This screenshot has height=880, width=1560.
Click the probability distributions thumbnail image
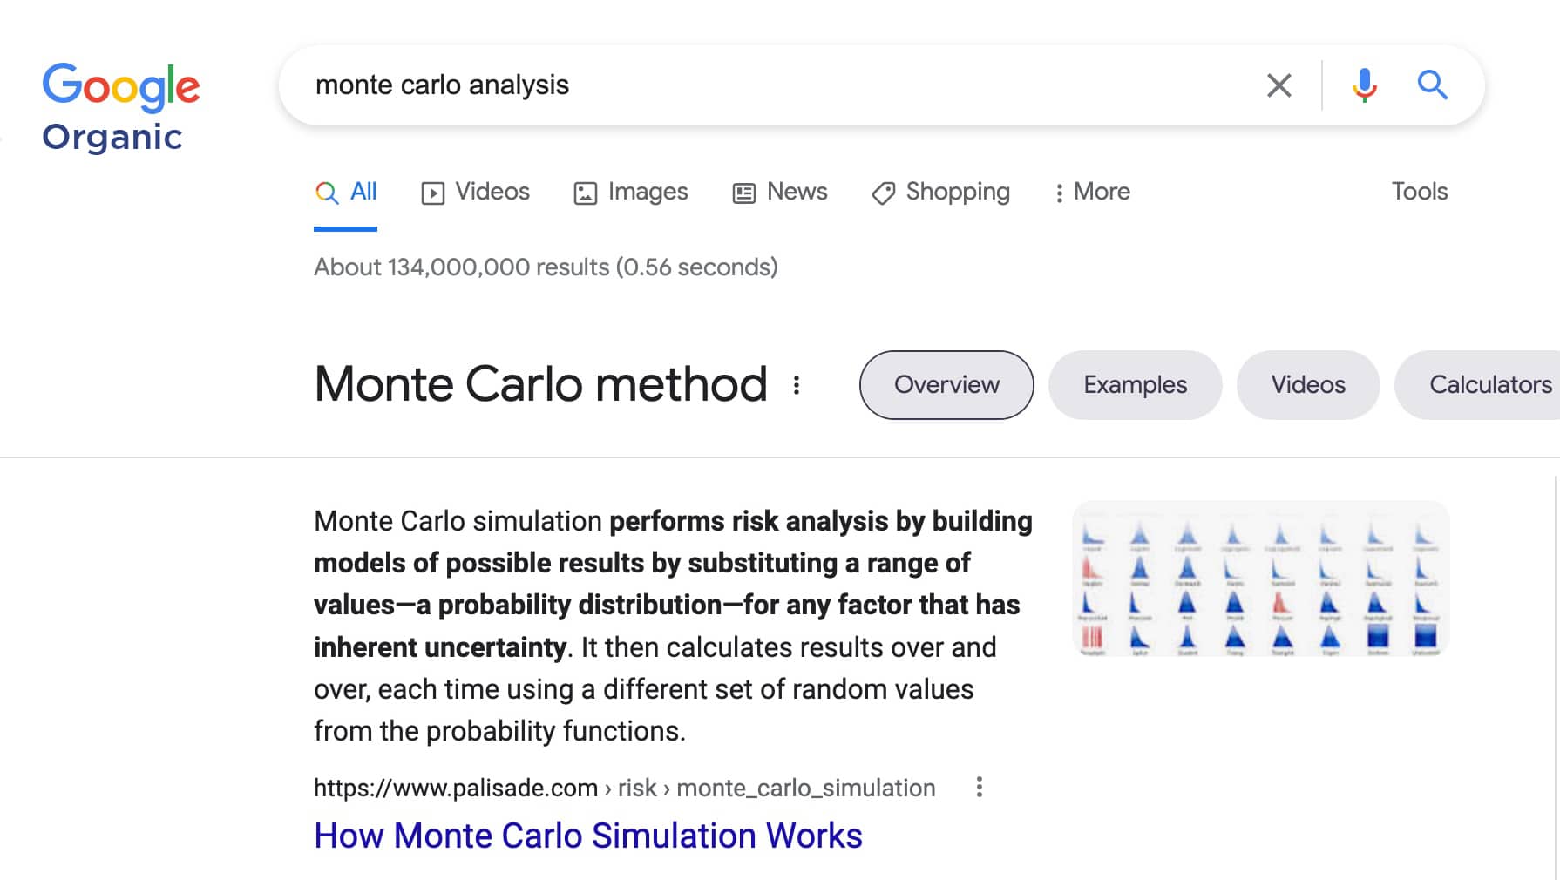coord(1260,579)
